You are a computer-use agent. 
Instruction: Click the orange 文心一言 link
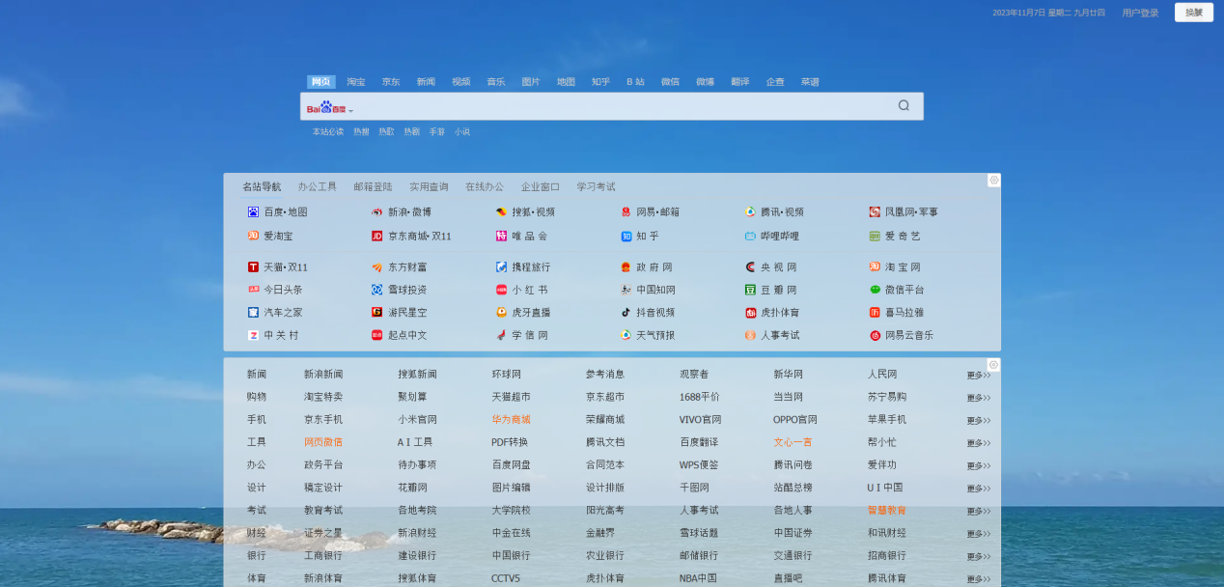click(793, 442)
